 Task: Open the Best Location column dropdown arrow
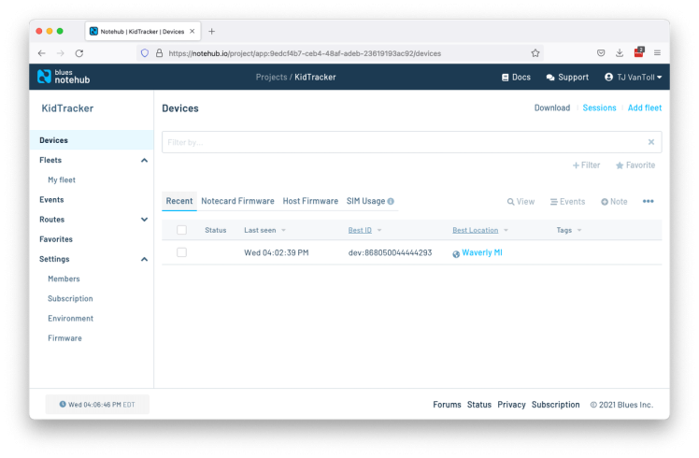506,231
